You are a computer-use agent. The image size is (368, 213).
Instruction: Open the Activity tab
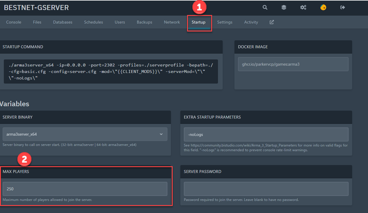[251, 22]
